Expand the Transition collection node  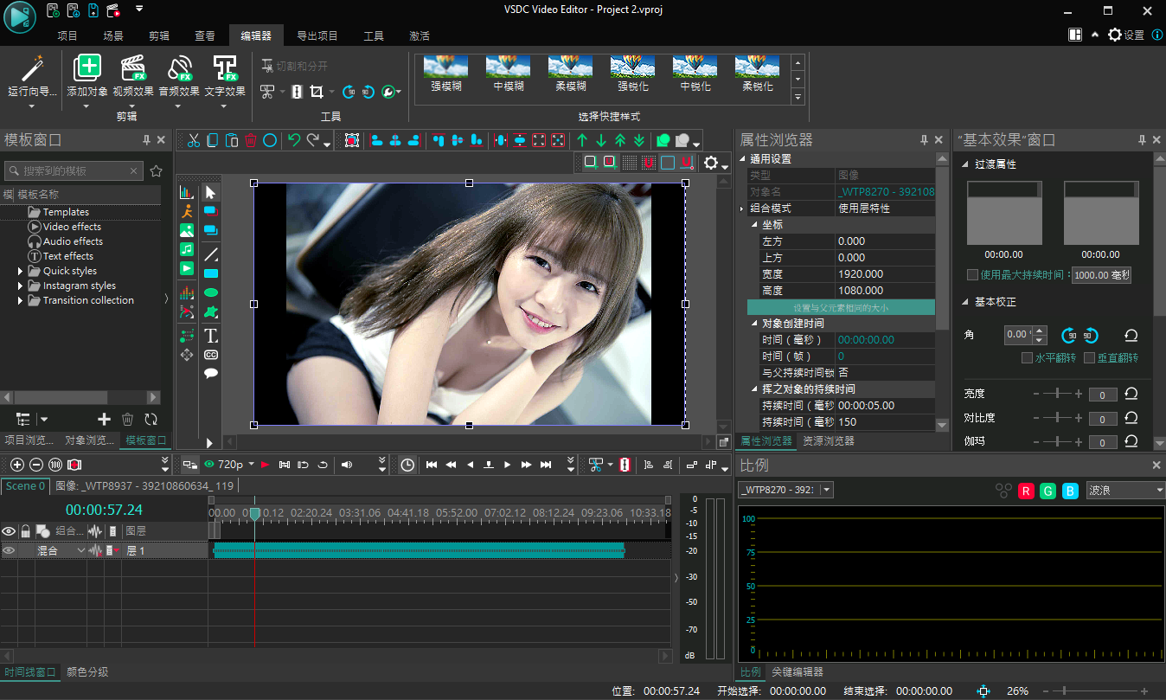(x=21, y=300)
